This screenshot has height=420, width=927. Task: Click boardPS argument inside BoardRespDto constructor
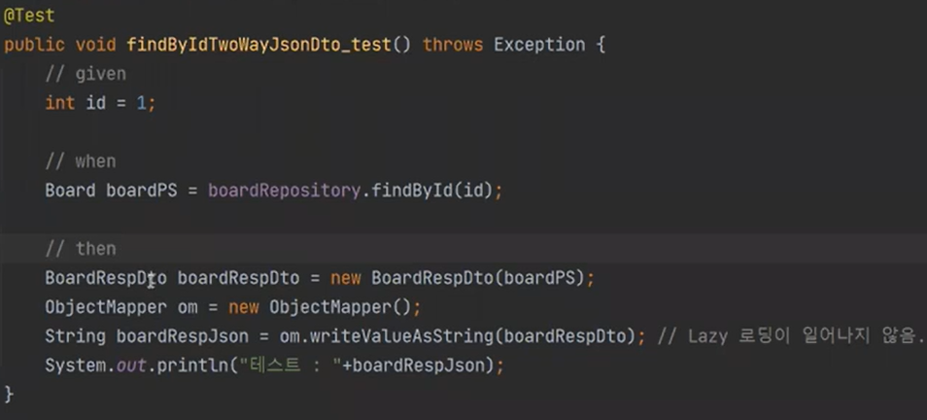pyautogui.click(x=539, y=277)
